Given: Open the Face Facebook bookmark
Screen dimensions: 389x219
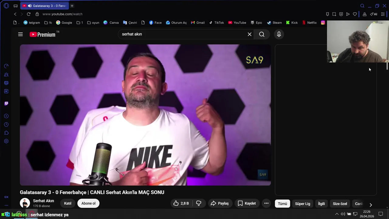Looking at the screenshot, I should tap(155, 23).
